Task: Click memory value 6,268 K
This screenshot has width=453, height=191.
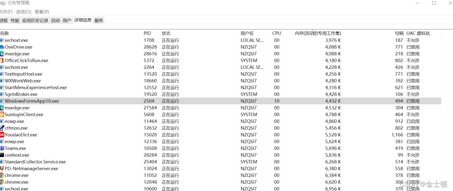Action: [333, 162]
